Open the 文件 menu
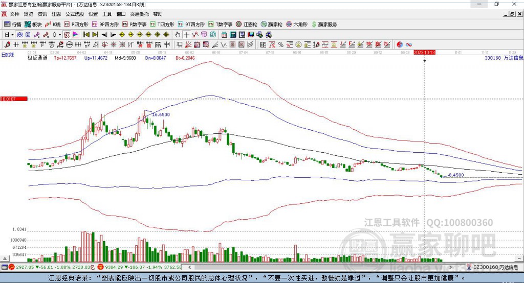The image size is (524, 283). click(x=15, y=14)
